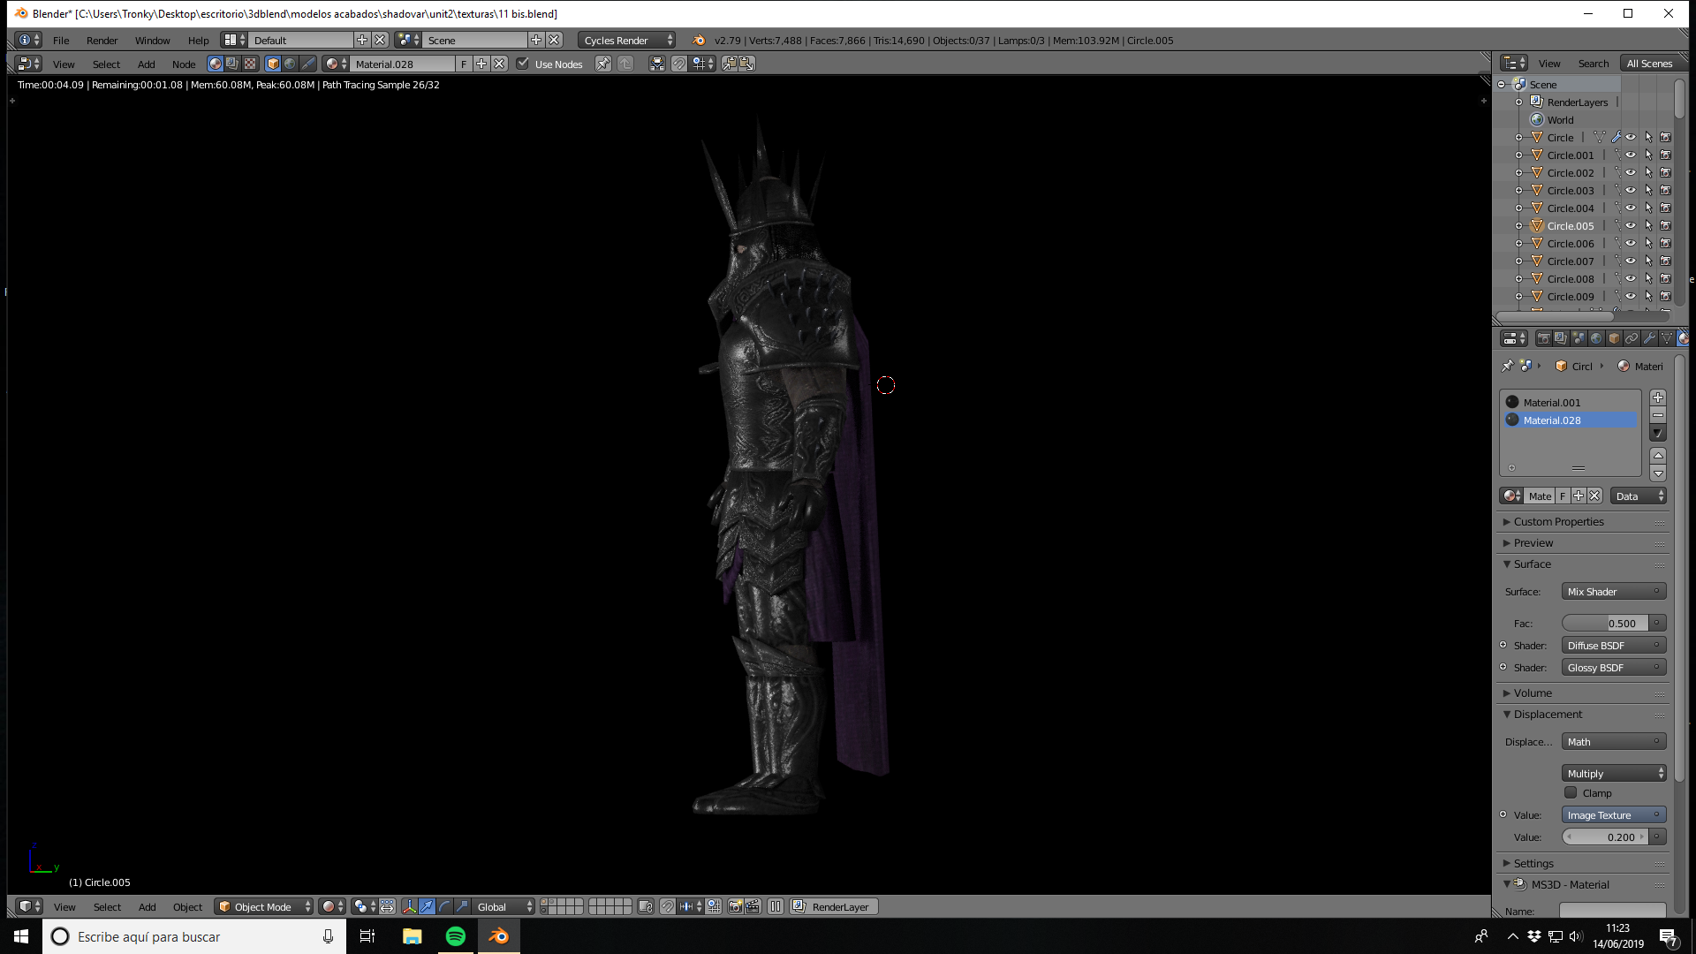Add a new material slot with plus
The image size is (1696, 954).
click(x=1658, y=397)
